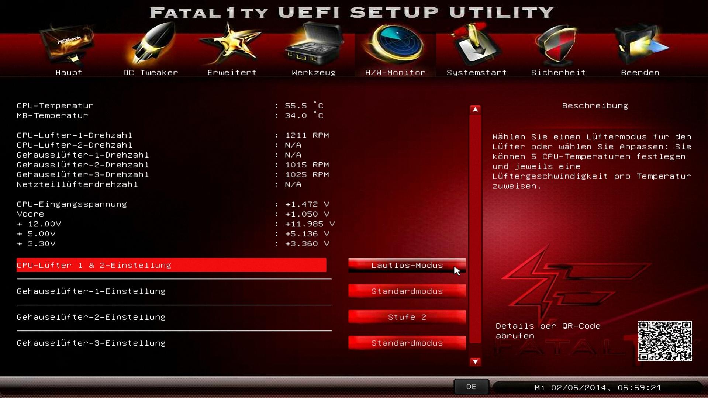Image resolution: width=708 pixels, height=398 pixels.
Task: Switch to the Systemstart tab label
Action: tap(477, 73)
